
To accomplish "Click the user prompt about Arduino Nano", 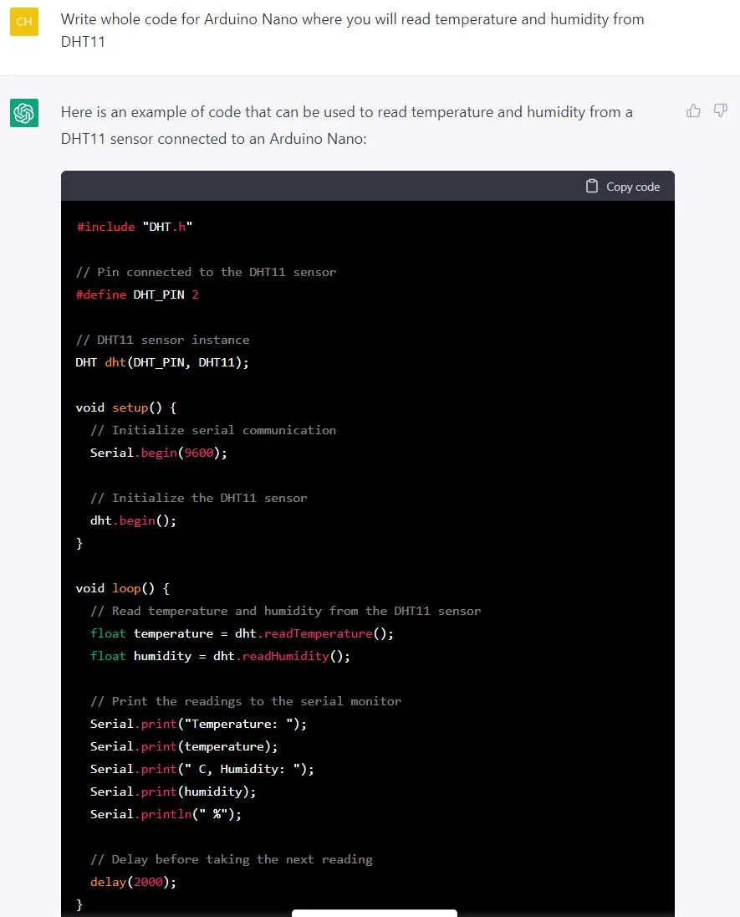I will [x=353, y=30].
